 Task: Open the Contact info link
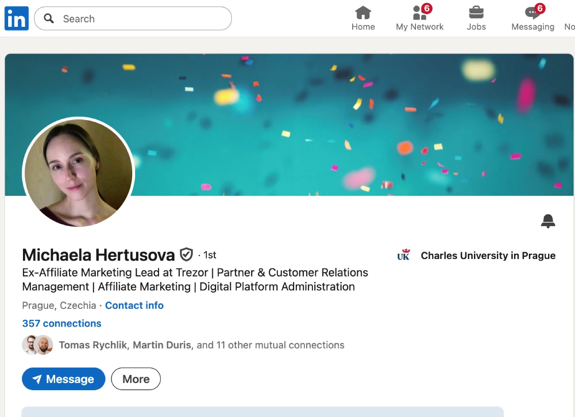pyautogui.click(x=134, y=305)
